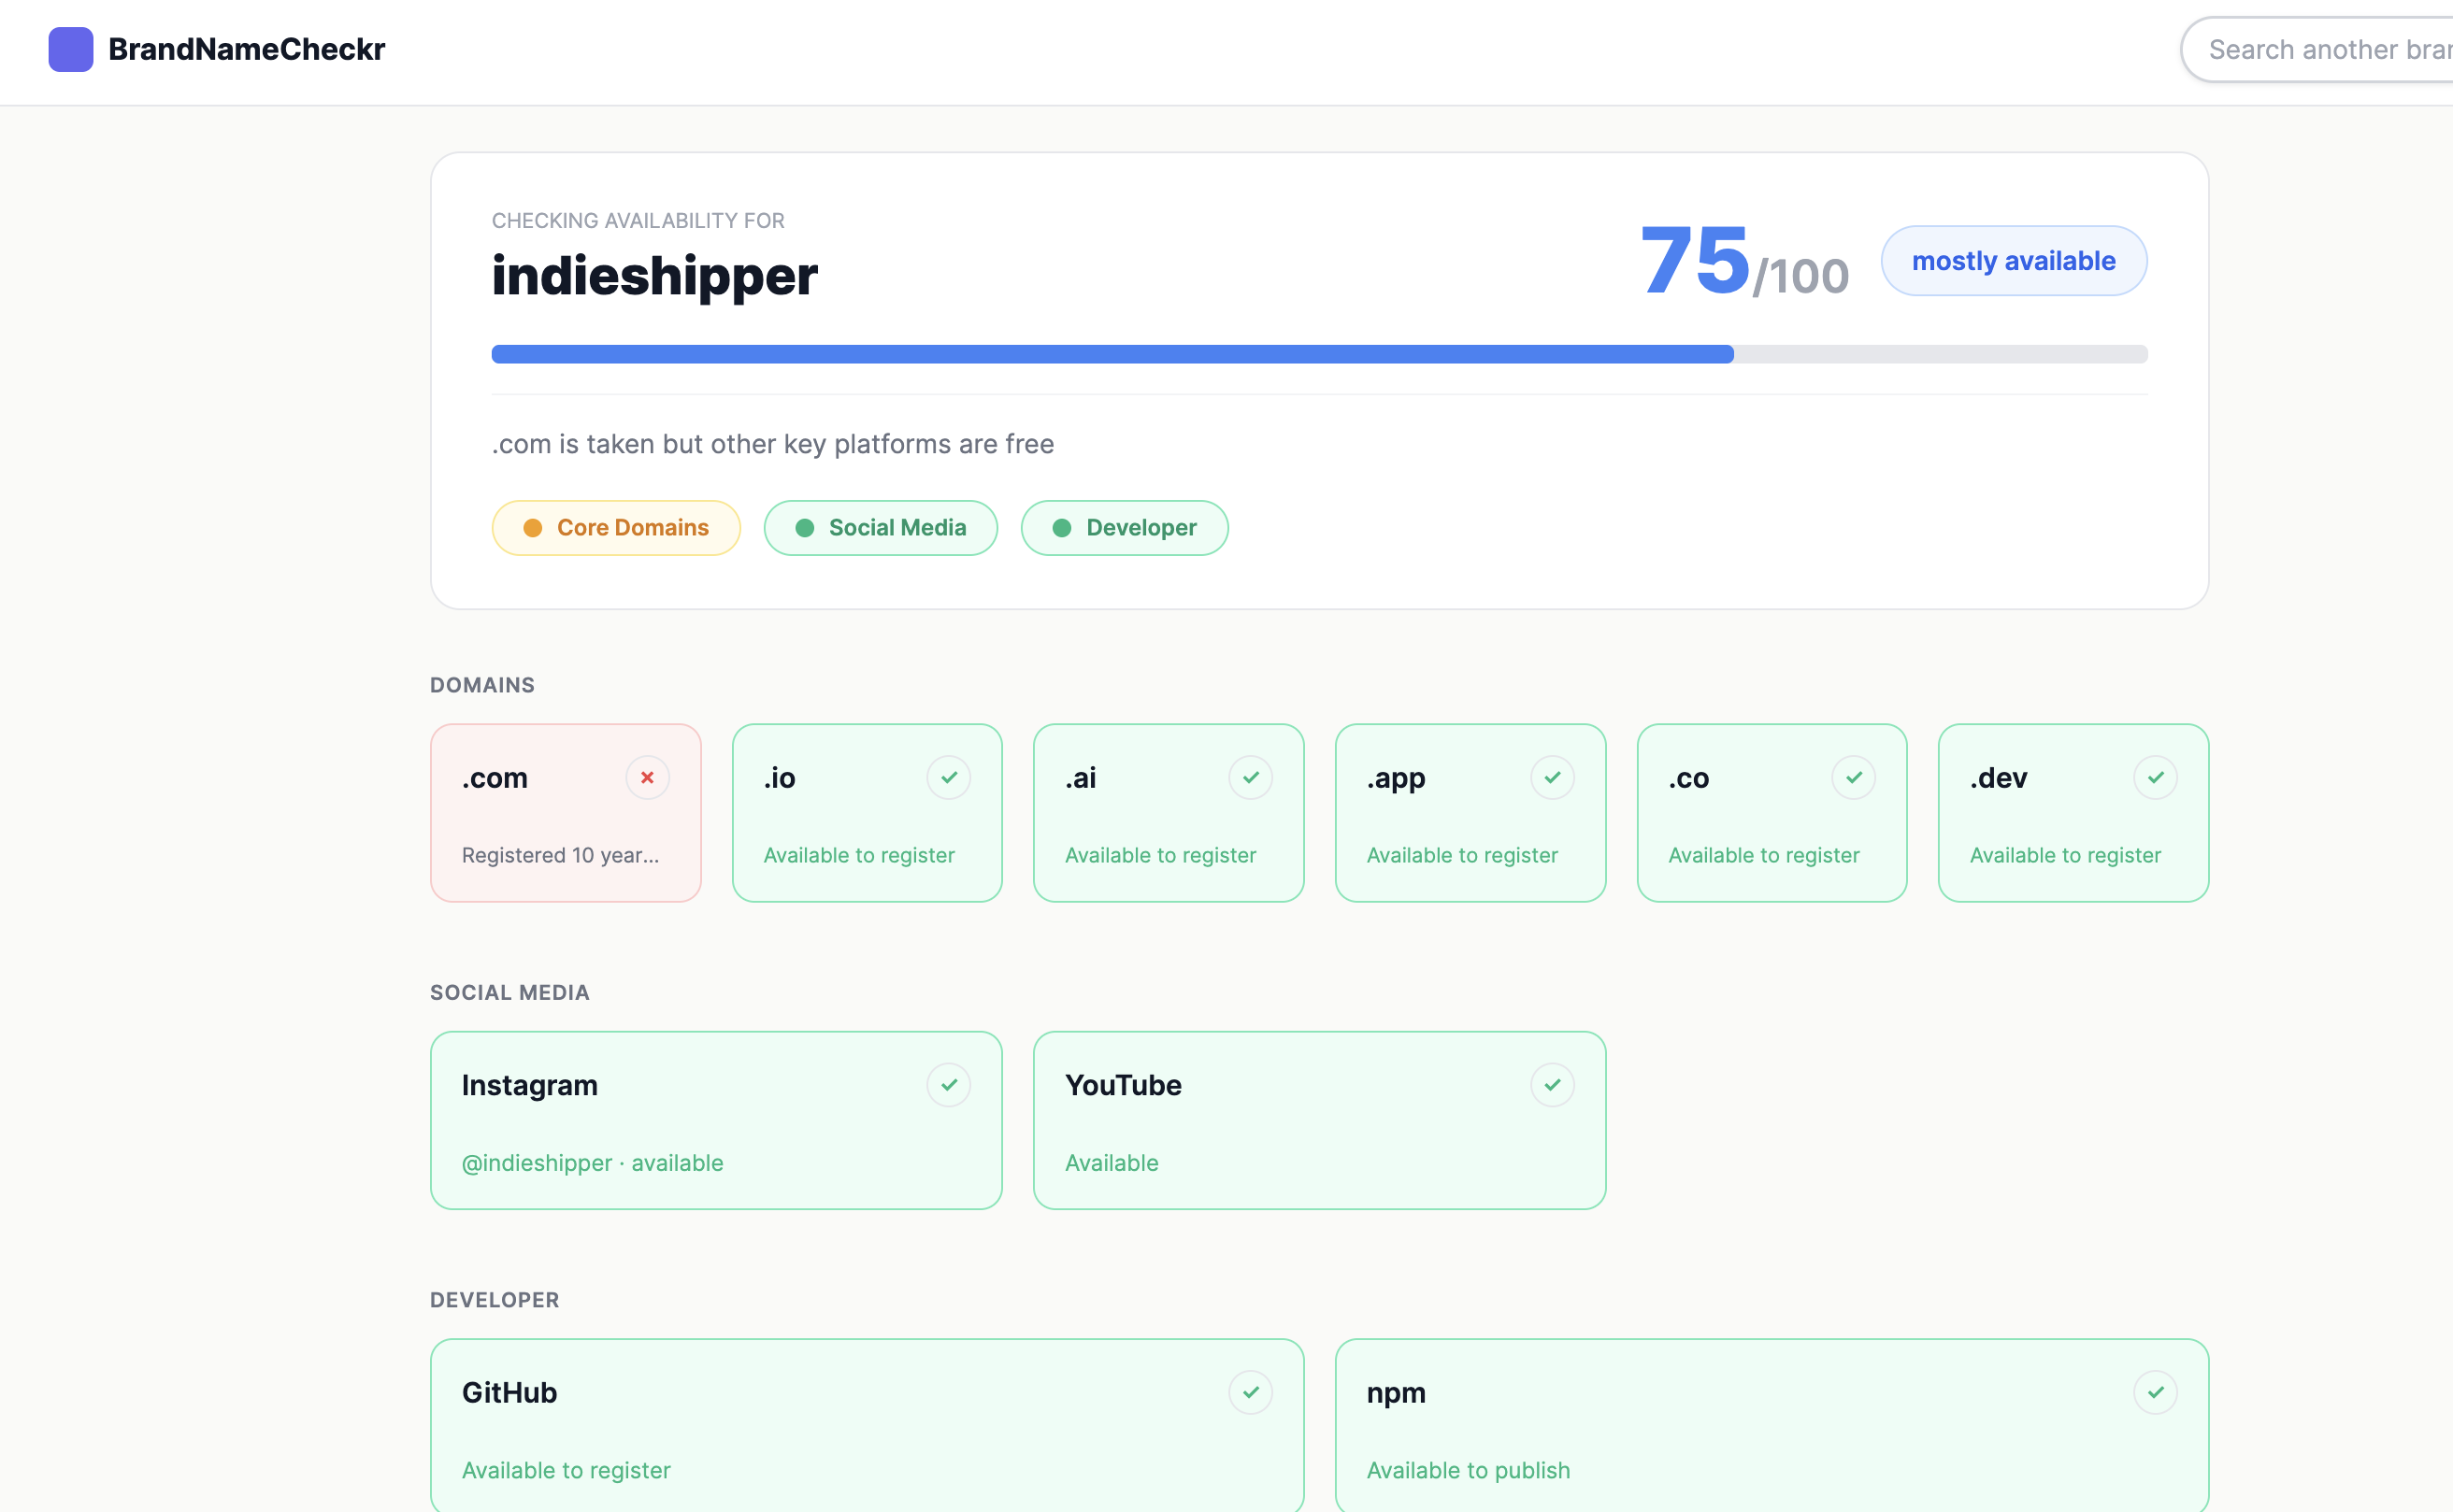The height and width of the screenshot is (1512, 2453).
Task: Select the Developer category pill
Action: click(x=1125, y=528)
